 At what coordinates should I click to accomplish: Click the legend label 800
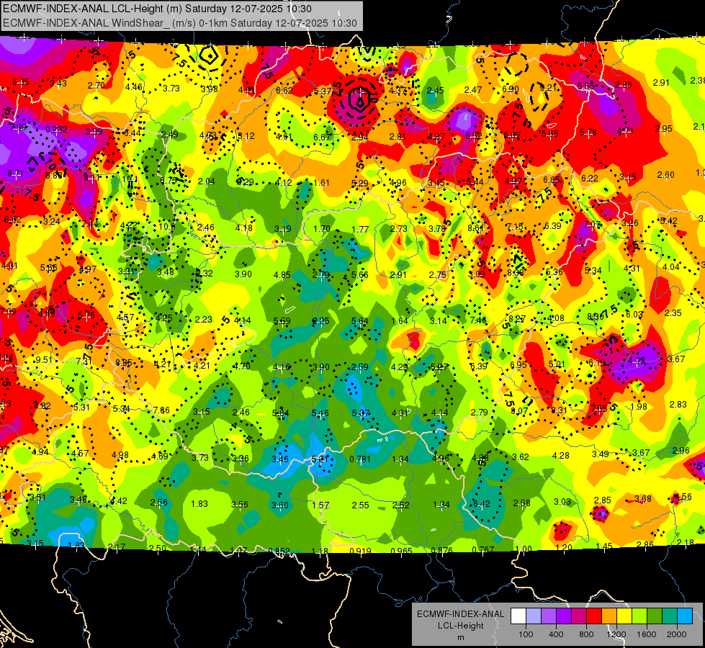586,634
